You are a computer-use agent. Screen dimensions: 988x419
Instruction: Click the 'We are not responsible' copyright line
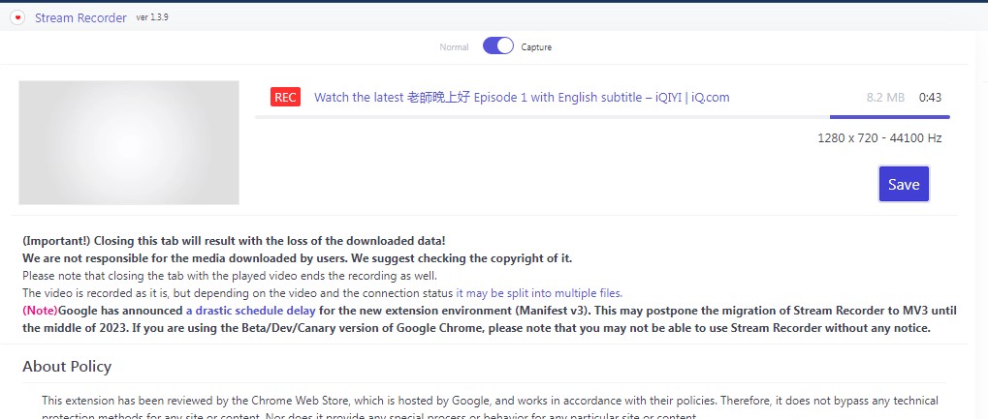(x=297, y=258)
